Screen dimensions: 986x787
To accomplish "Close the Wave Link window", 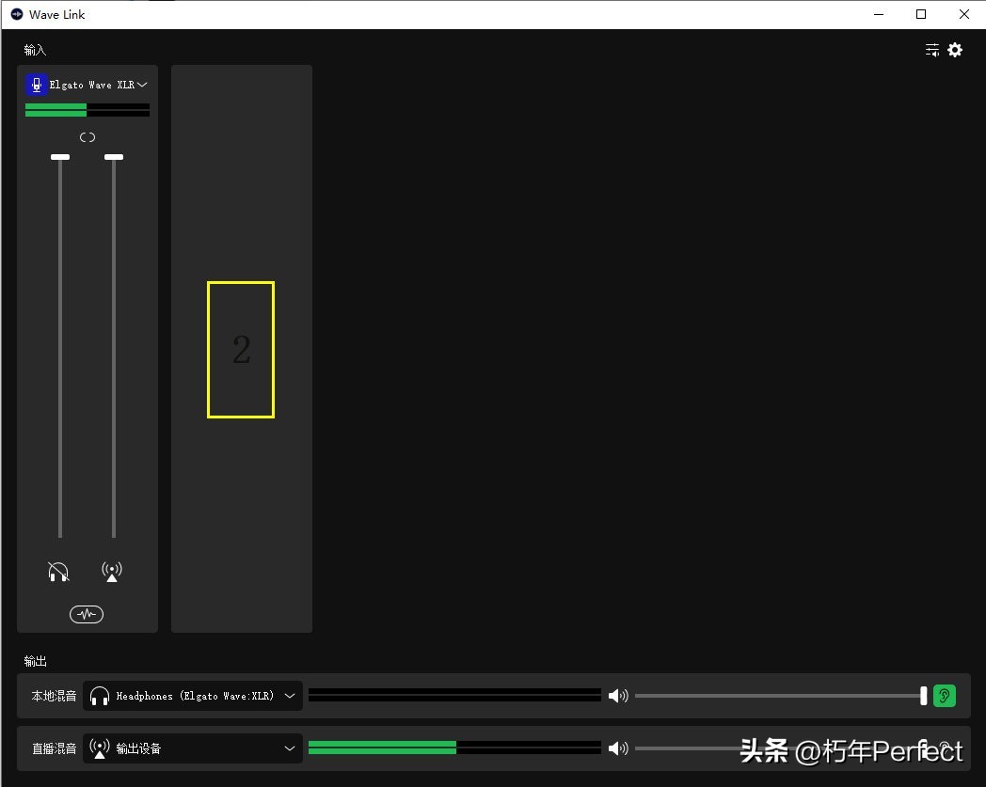I will (x=964, y=14).
